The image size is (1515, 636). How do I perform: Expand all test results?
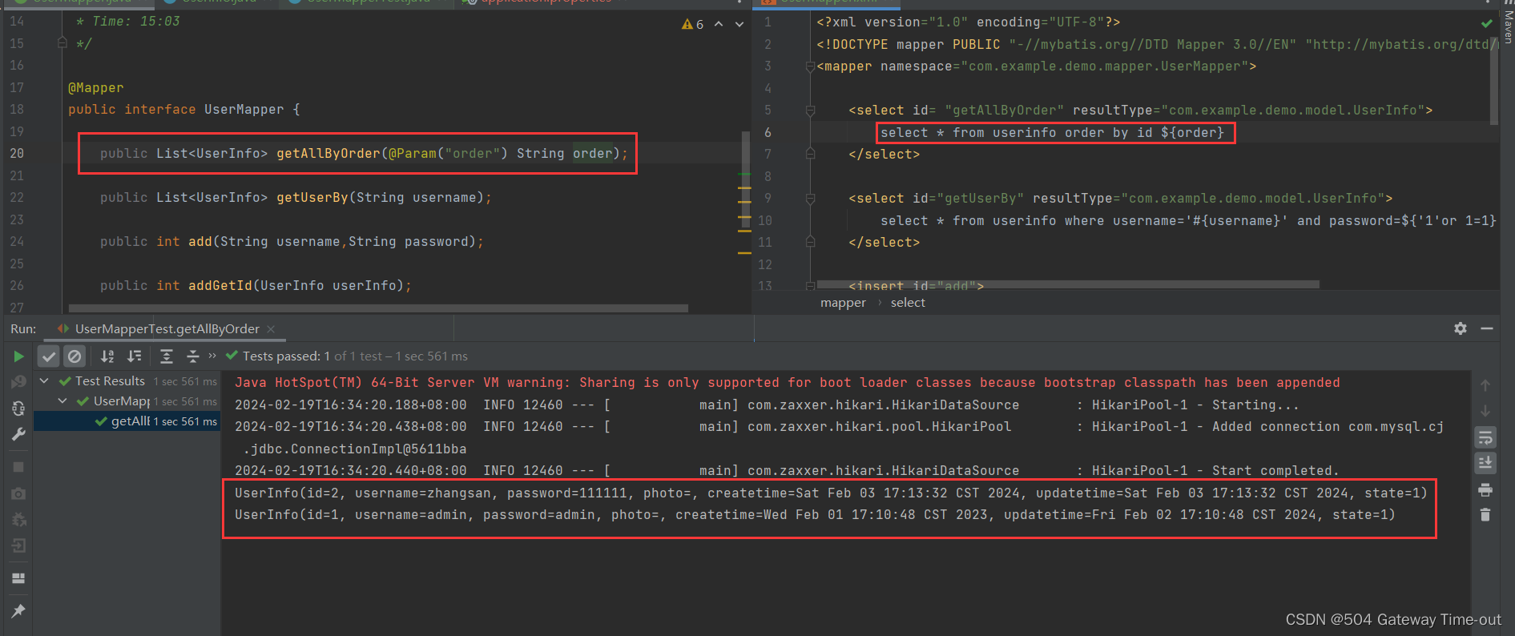(x=167, y=356)
